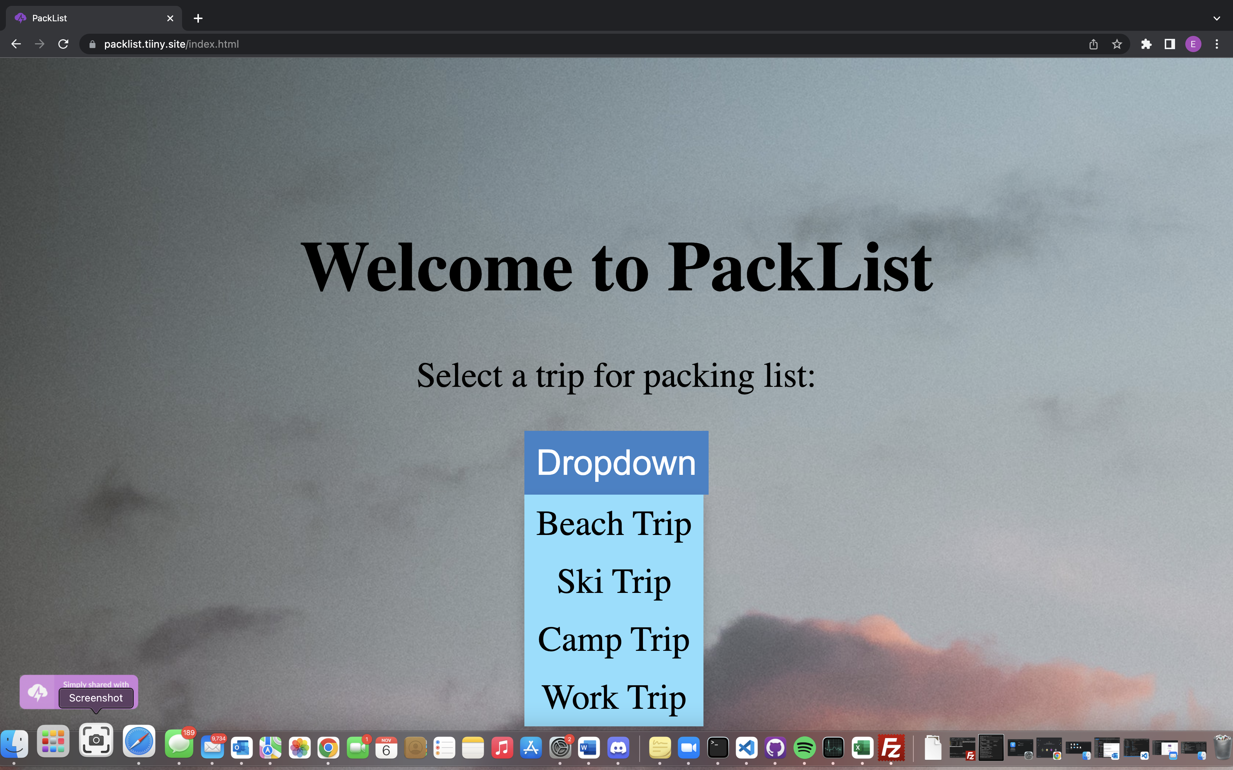This screenshot has width=1233, height=770.
Task: Open a new browser tab
Action: click(x=198, y=18)
